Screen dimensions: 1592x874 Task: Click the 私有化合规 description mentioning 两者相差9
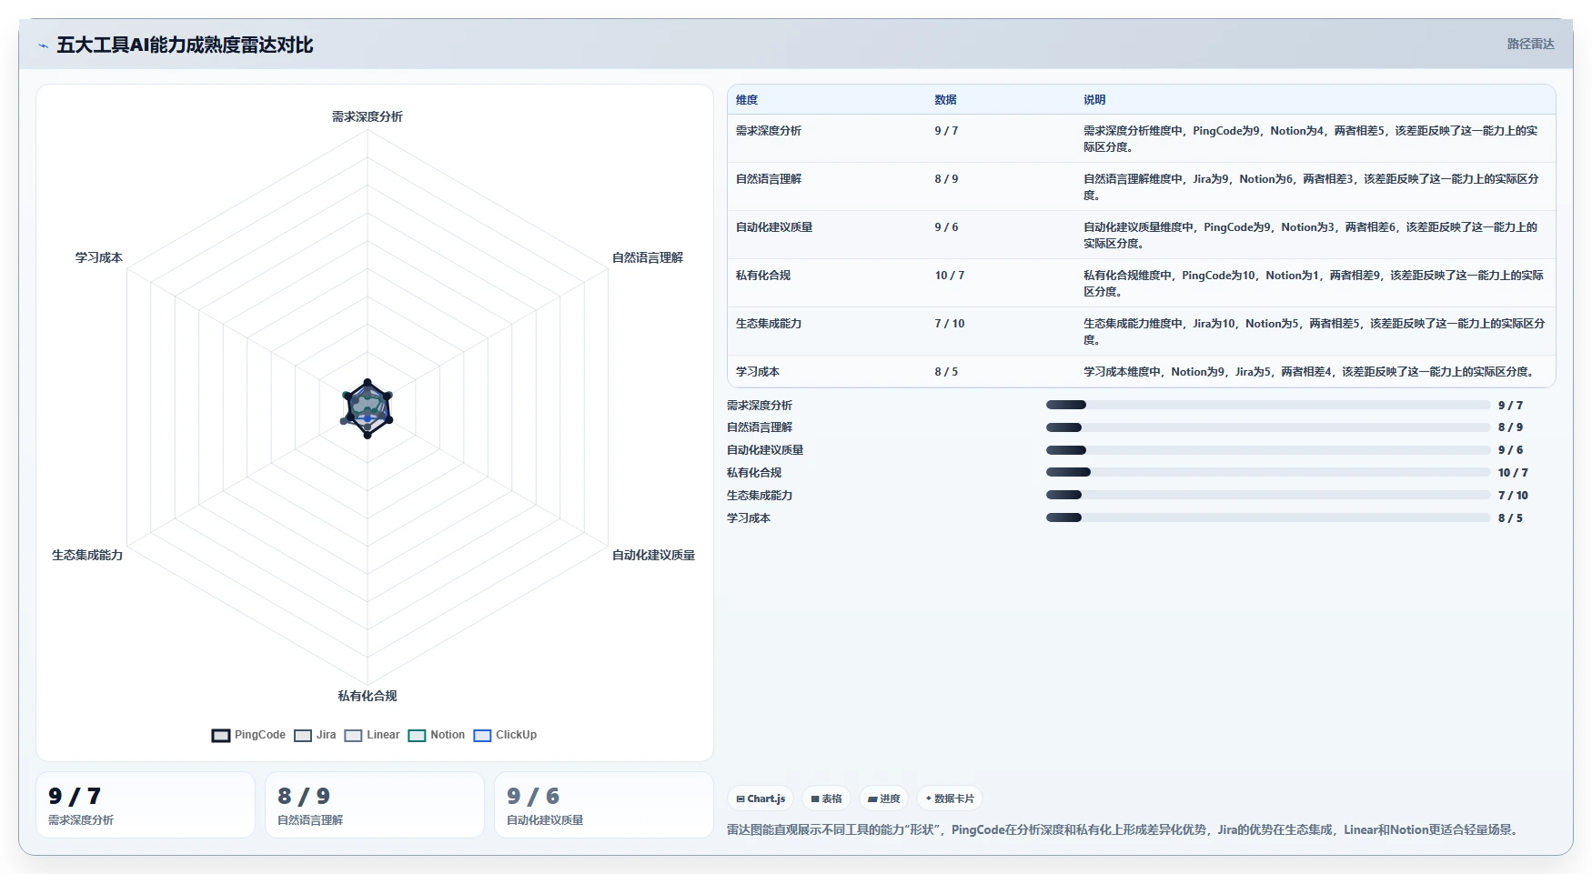click(1313, 284)
